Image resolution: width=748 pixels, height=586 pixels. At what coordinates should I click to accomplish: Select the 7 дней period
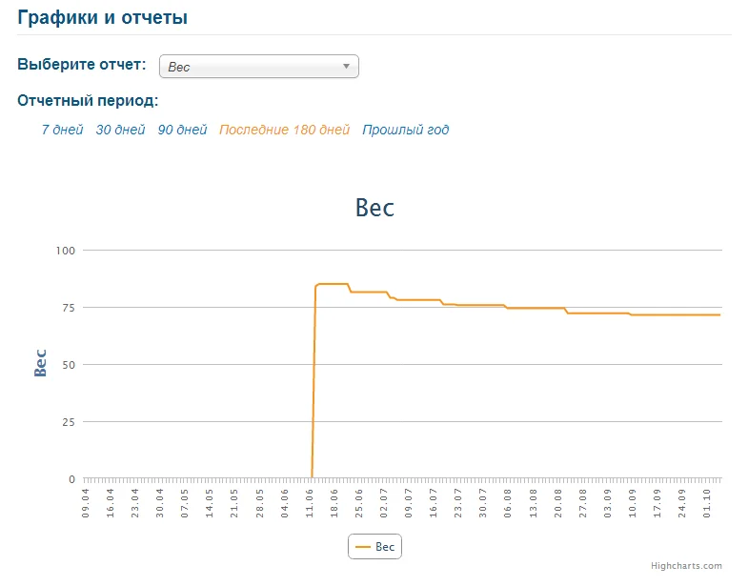point(62,130)
